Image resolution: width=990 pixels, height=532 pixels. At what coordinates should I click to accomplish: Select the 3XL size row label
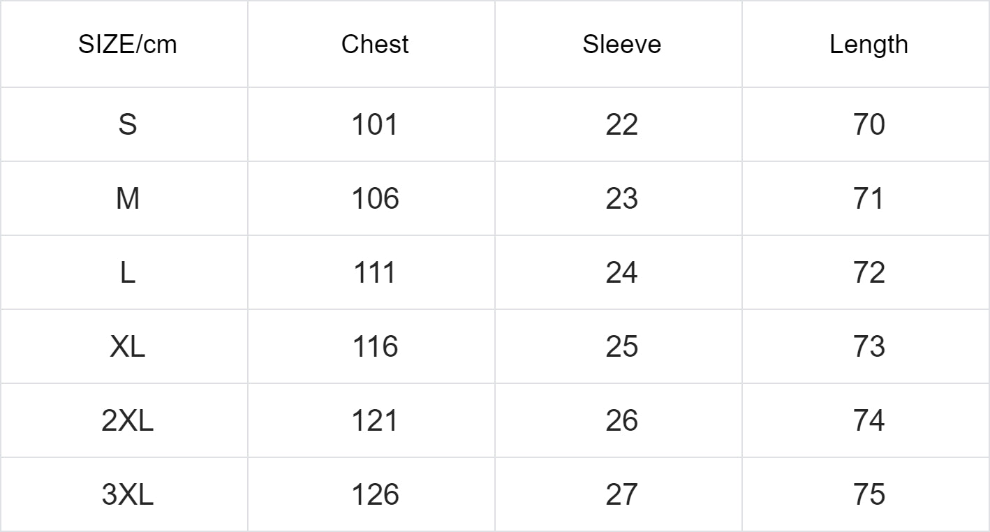(x=127, y=495)
